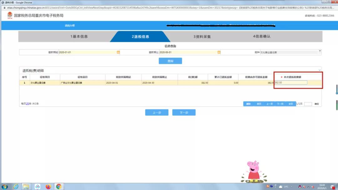Click the 上一步 previous step button
Screen dimensions: 338x190
(x=156, y=112)
